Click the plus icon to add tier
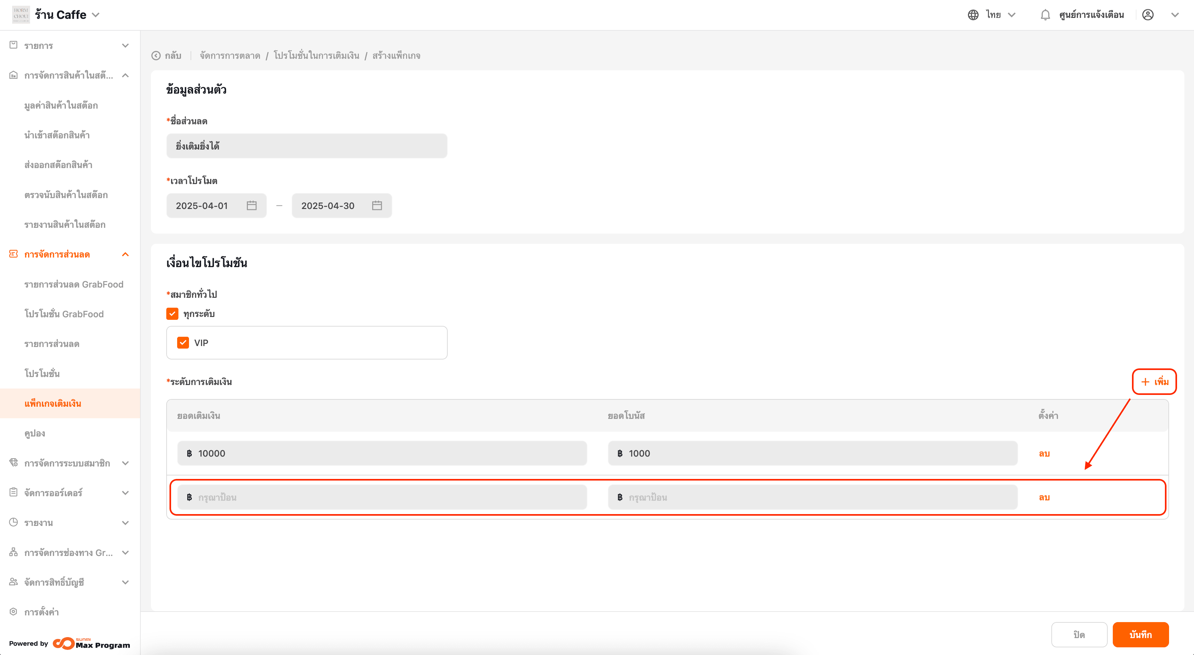Image resolution: width=1194 pixels, height=655 pixels. pyautogui.click(x=1145, y=382)
